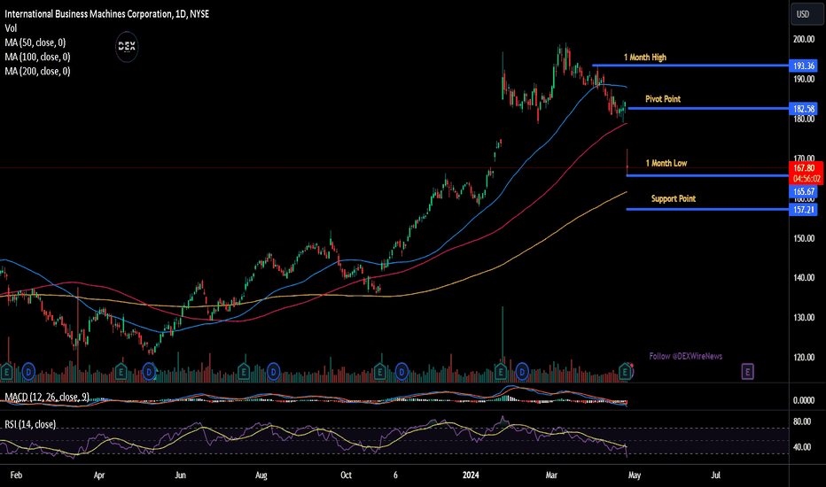This screenshot has width=826, height=487.
Task: Select the MACD (12, 26, close, 9) legend
Action: 47,397
